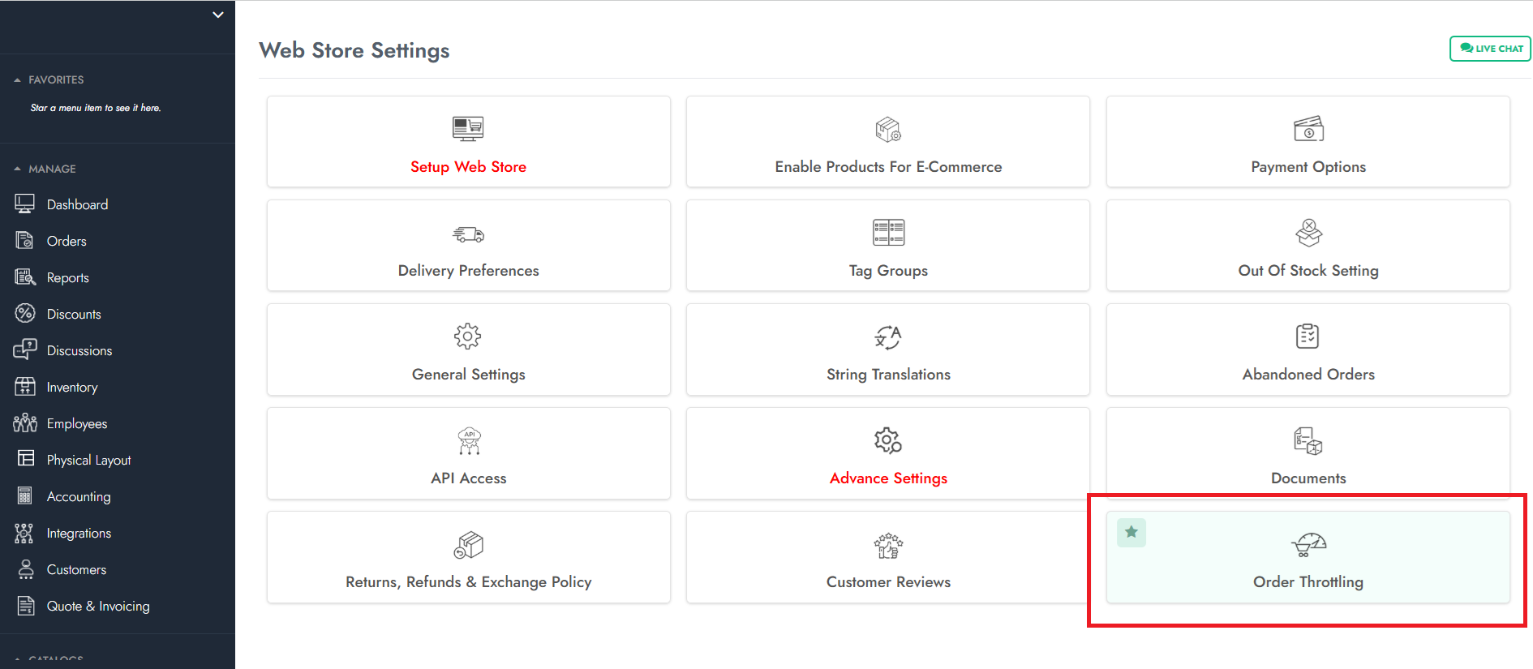This screenshot has height=669, width=1533.
Task: Open the top sidebar dropdown chevron
Action: point(217,15)
